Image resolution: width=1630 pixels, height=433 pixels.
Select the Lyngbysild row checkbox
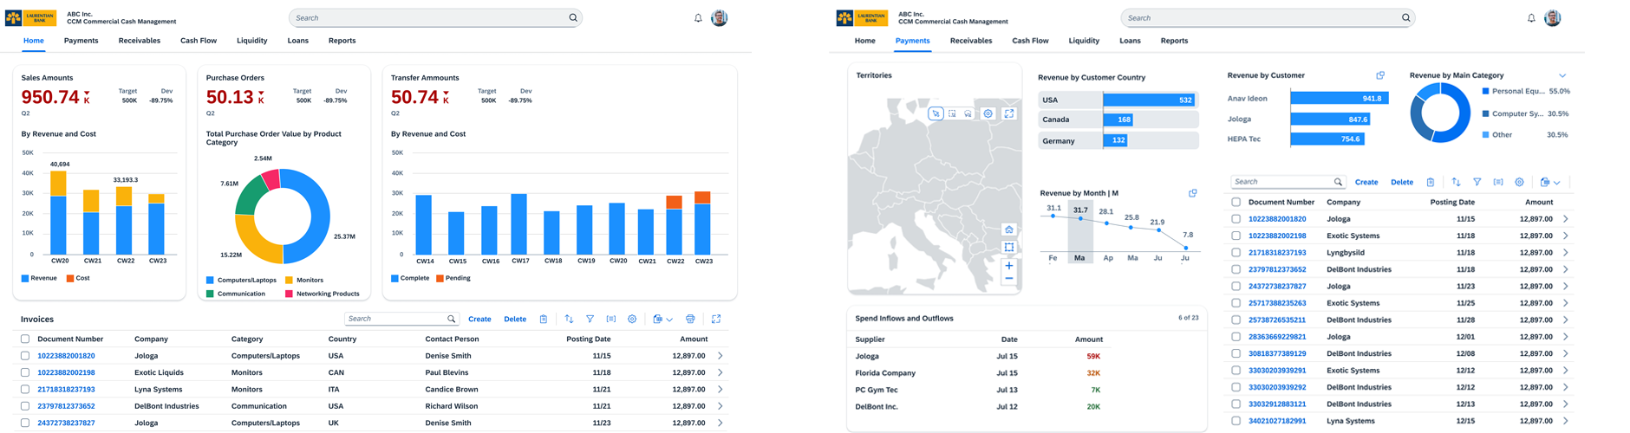pyautogui.click(x=1236, y=253)
